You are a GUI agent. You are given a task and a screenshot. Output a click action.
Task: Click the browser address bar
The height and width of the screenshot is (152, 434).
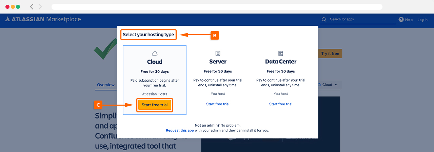[217, 7]
